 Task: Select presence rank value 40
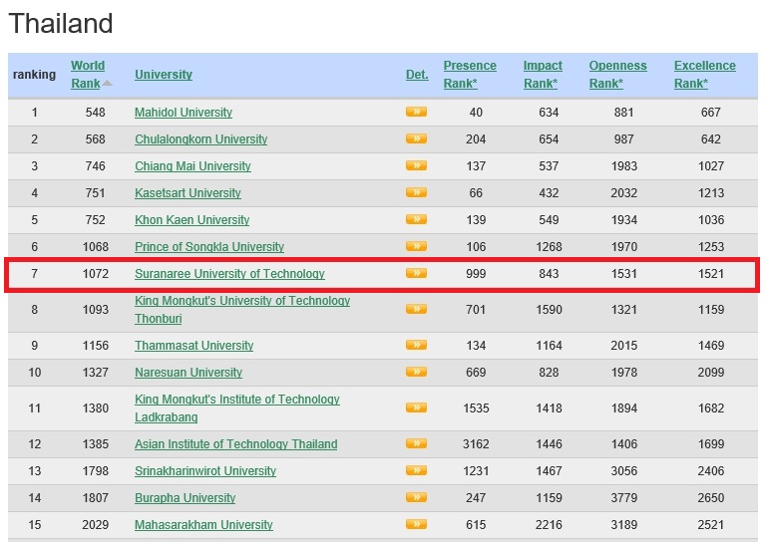476,113
